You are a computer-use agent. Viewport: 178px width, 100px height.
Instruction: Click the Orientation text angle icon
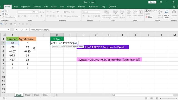[x=58, y=12]
